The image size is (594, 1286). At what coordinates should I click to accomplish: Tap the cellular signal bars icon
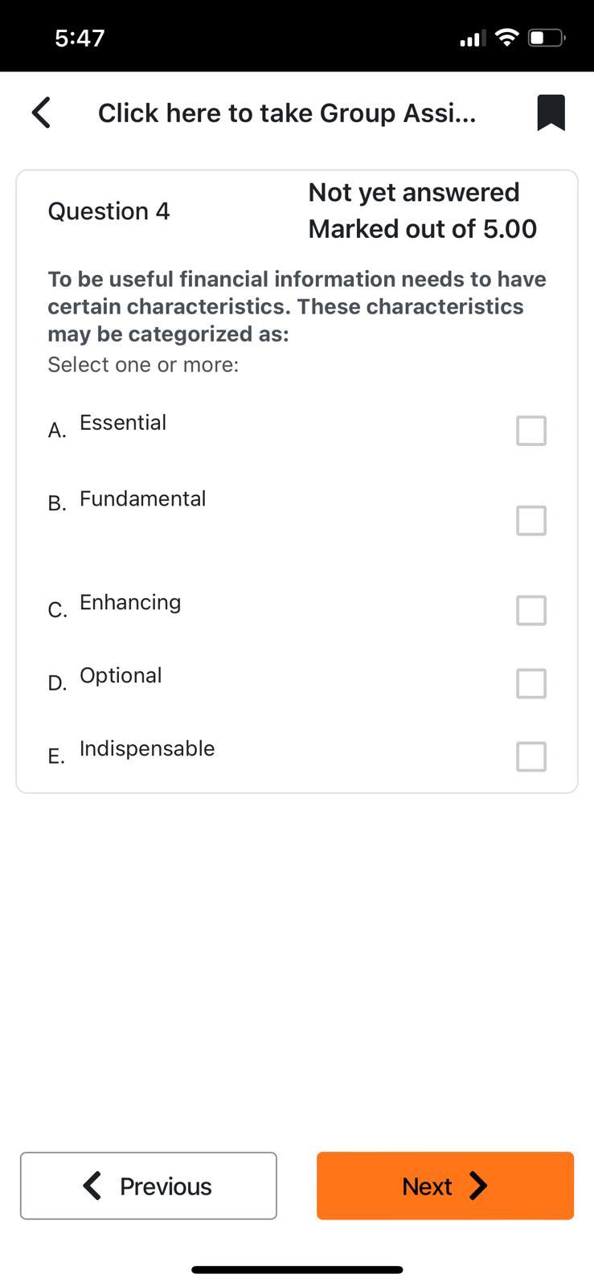473,38
